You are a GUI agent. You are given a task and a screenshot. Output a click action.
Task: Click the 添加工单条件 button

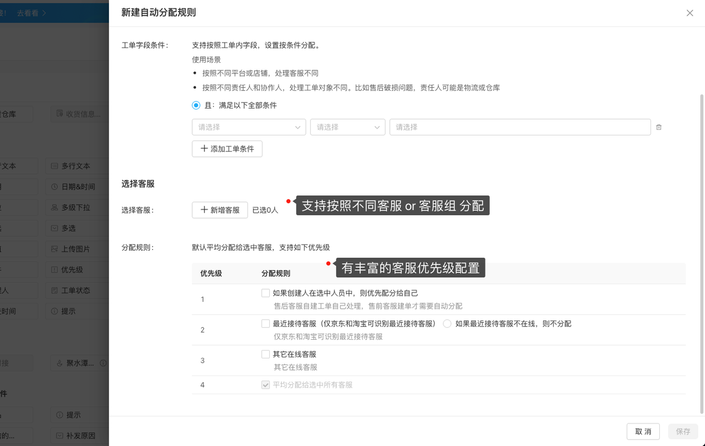pos(227,149)
